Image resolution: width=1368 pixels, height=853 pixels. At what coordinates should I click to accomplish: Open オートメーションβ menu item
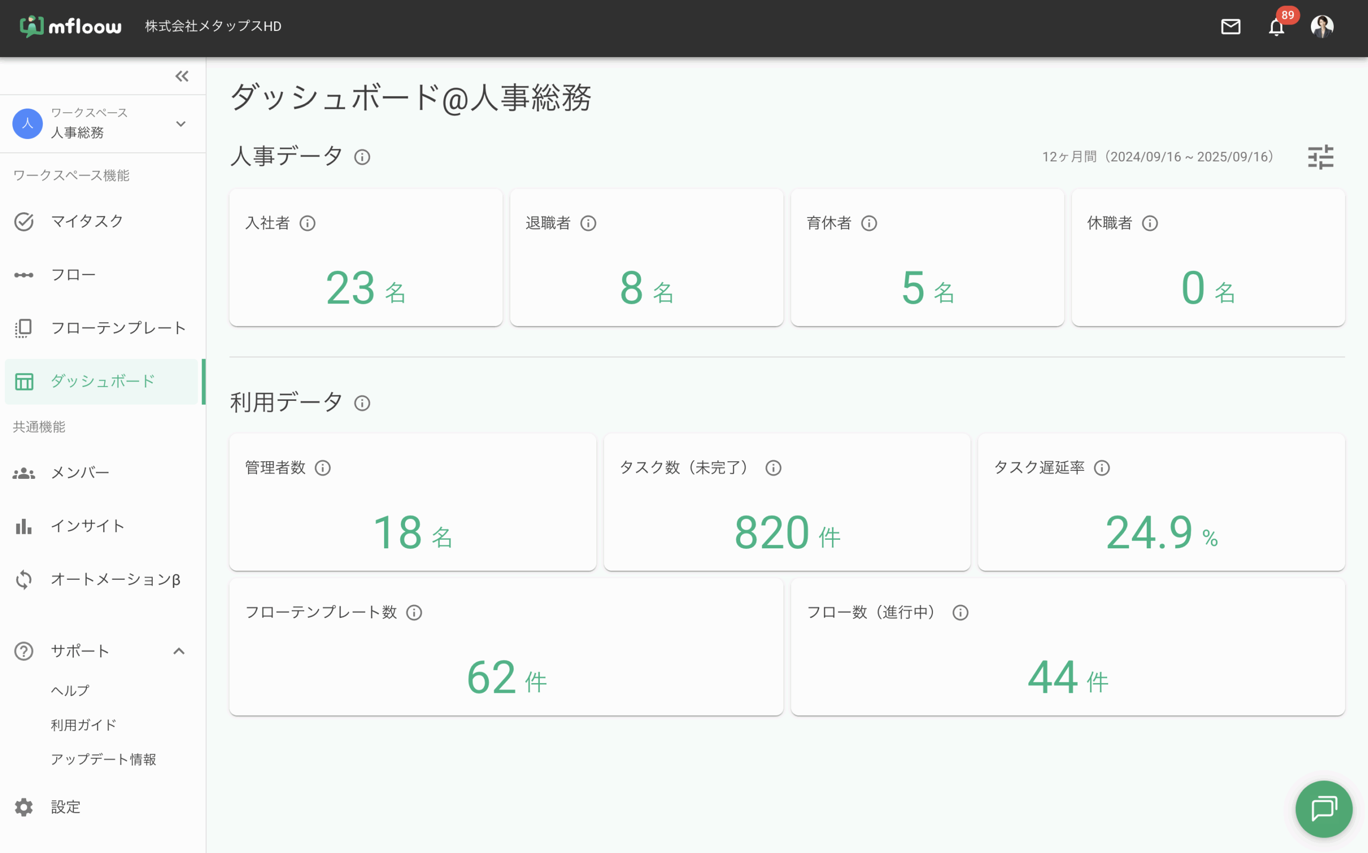115,579
